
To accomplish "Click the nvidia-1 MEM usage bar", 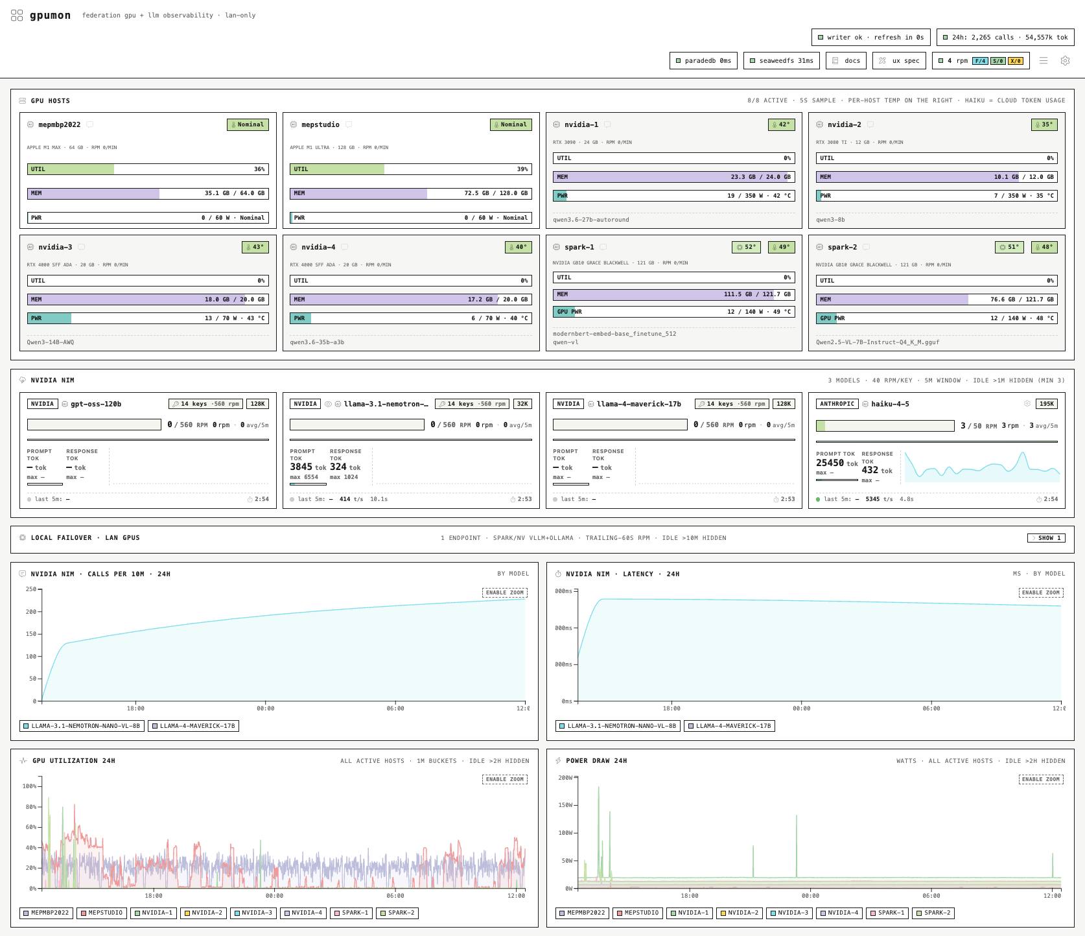I will tap(674, 177).
